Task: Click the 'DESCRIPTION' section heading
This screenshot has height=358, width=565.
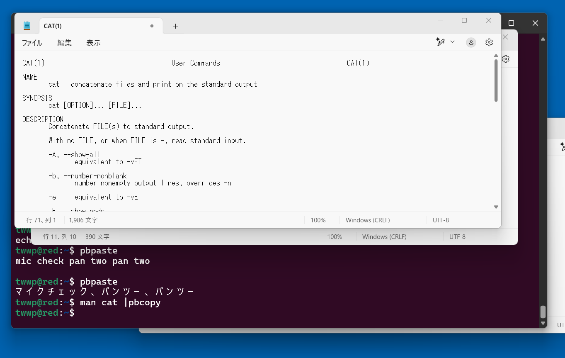Action: 43,119
